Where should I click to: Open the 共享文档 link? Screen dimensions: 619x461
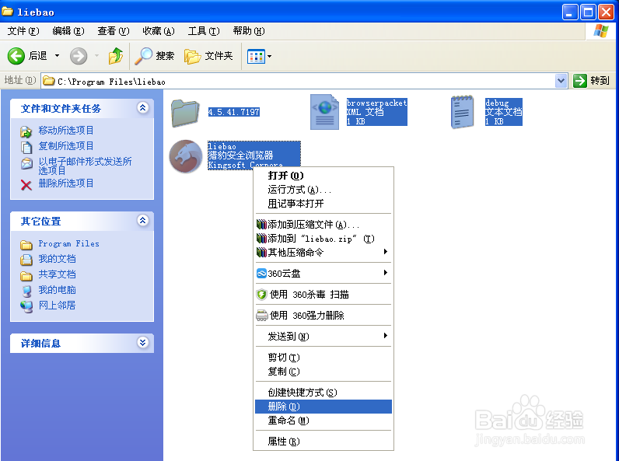pyautogui.click(x=57, y=274)
